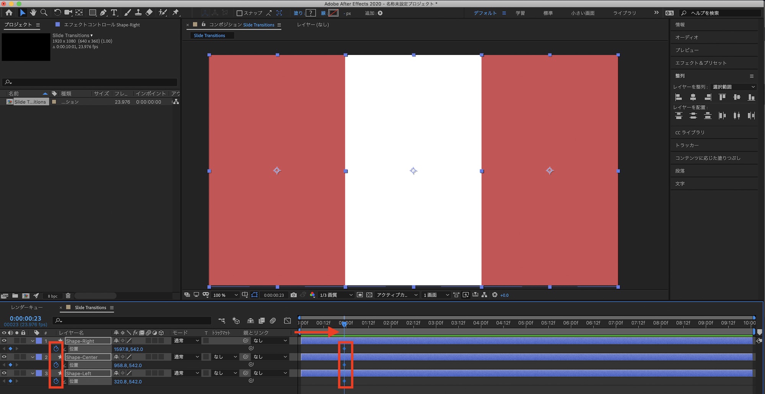
Task: Hide the Shape-Center layer with eye icon
Action: pos(4,357)
